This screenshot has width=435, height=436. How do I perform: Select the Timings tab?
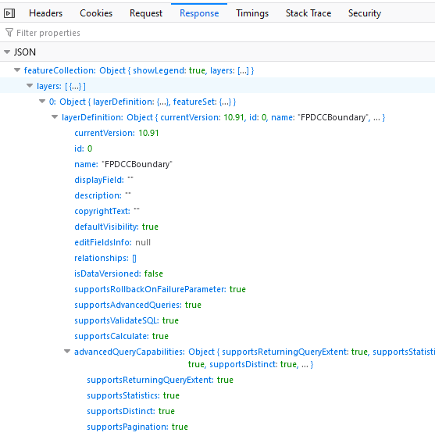(x=252, y=13)
